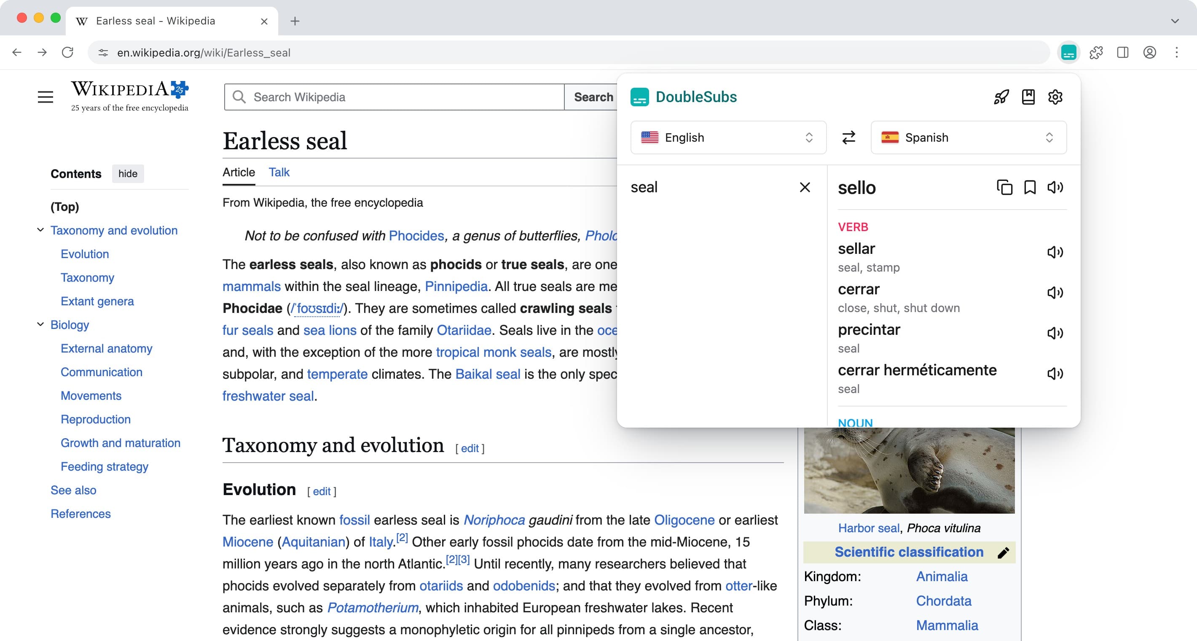
Task: Click the harbor seal photo
Action: [910, 470]
